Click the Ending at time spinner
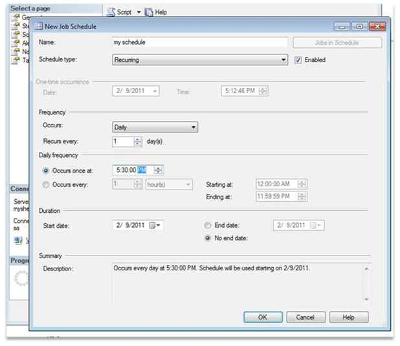Screen dimensions: 400x346 302,197
